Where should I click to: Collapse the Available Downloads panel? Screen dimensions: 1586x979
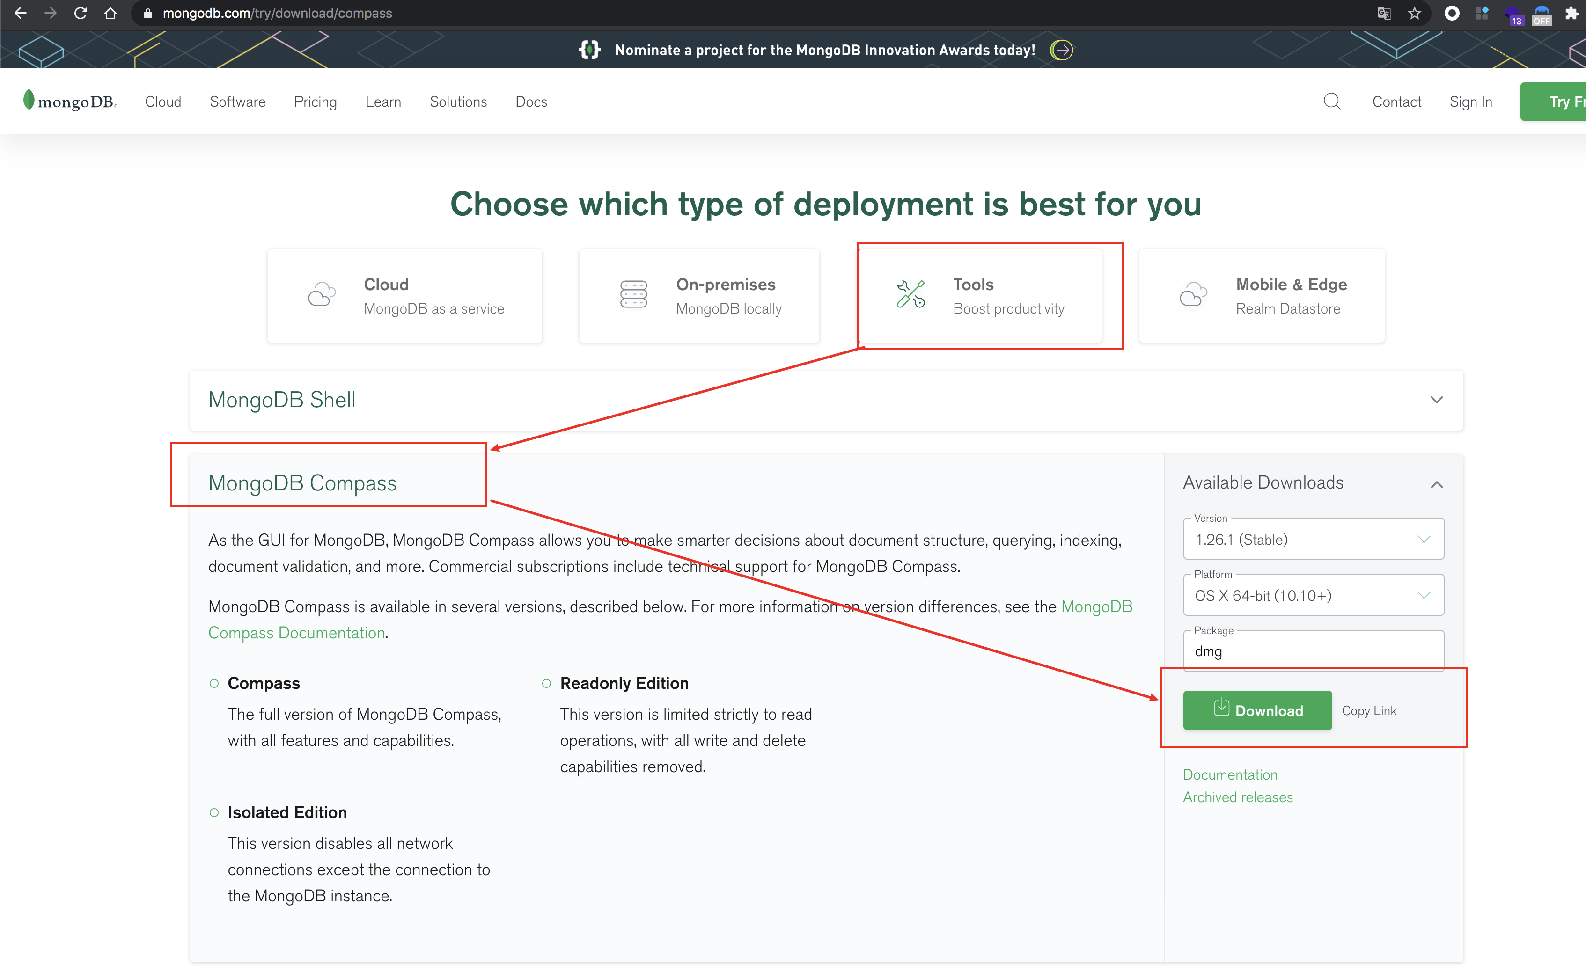coord(1436,484)
